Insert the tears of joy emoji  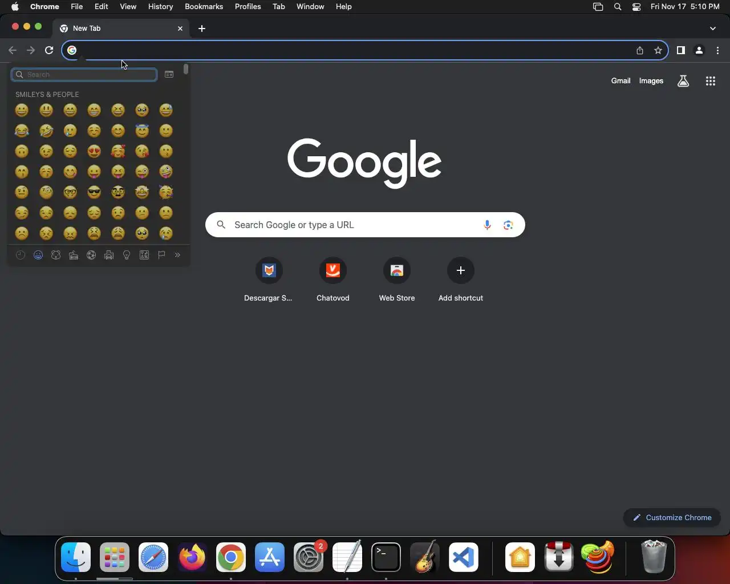(22, 131)
